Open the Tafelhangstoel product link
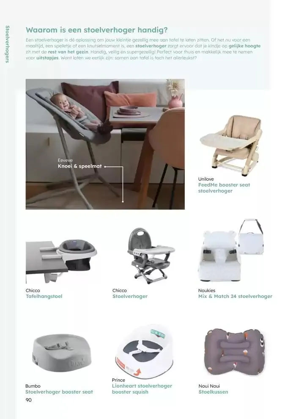This screenshot has width=296, height=419. click(x=44, y=296)
